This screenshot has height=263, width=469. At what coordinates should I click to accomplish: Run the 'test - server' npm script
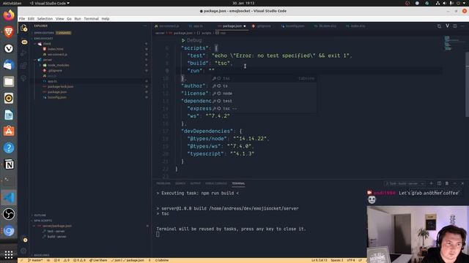coord(56,232)
